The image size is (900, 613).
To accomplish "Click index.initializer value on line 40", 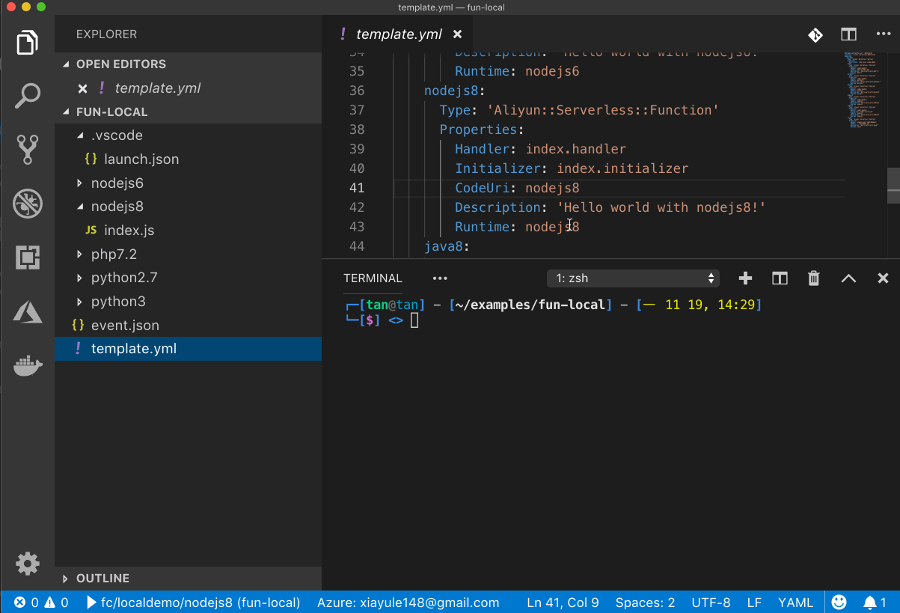I will 622,168.
